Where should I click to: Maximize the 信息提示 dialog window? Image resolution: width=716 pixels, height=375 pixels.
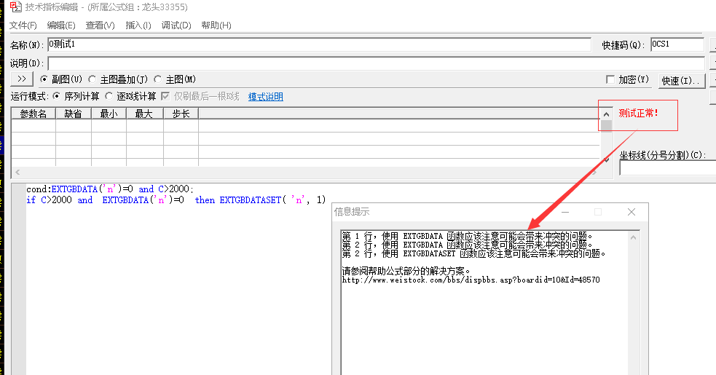click(598, 212)
